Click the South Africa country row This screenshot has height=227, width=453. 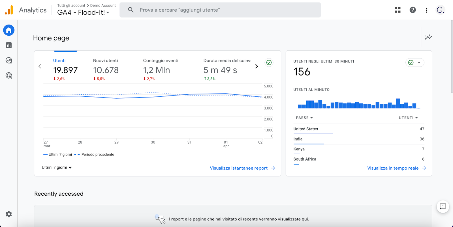(359, 159)
